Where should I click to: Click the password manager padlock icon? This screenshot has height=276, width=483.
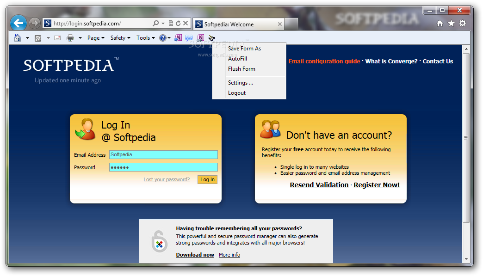159,241
